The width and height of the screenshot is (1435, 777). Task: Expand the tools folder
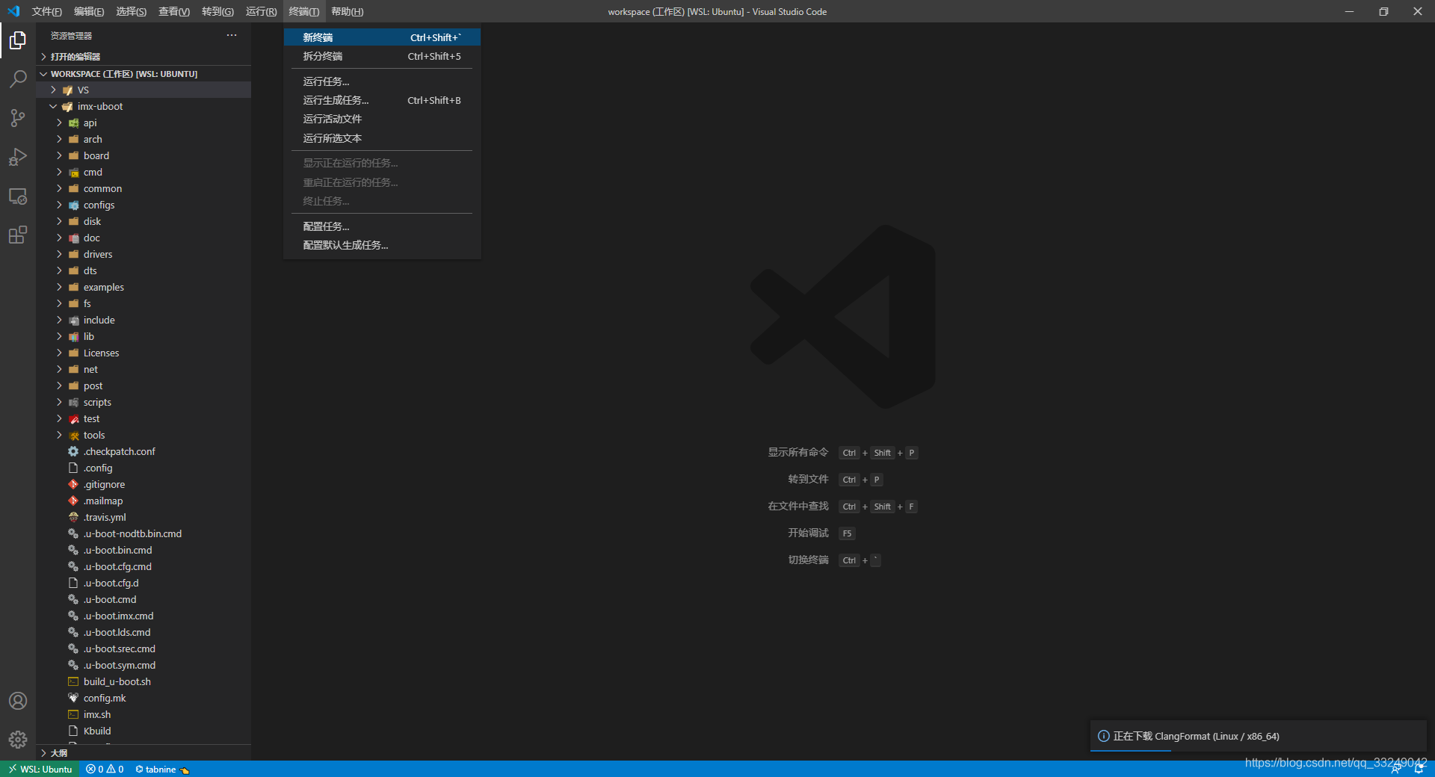pyautogui.click(x=143, y=435)
